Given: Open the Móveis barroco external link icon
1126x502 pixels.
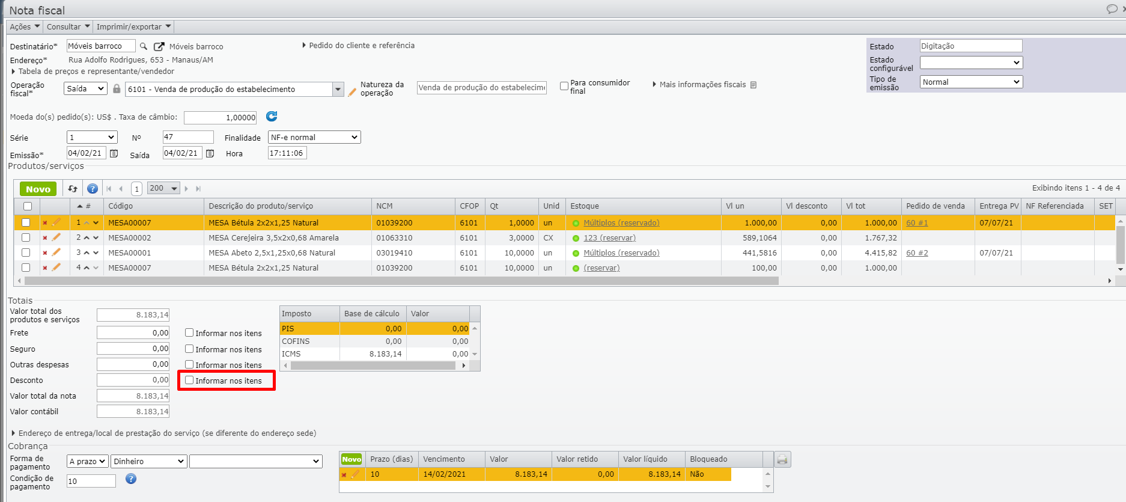Looking at the screenshot, I should point(159,46).
